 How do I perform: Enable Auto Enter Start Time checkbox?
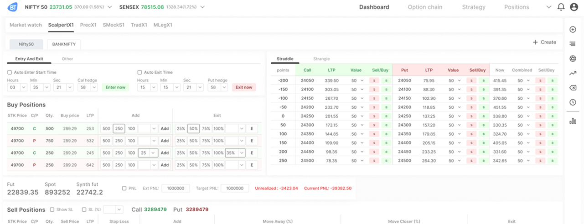[10, 72]
